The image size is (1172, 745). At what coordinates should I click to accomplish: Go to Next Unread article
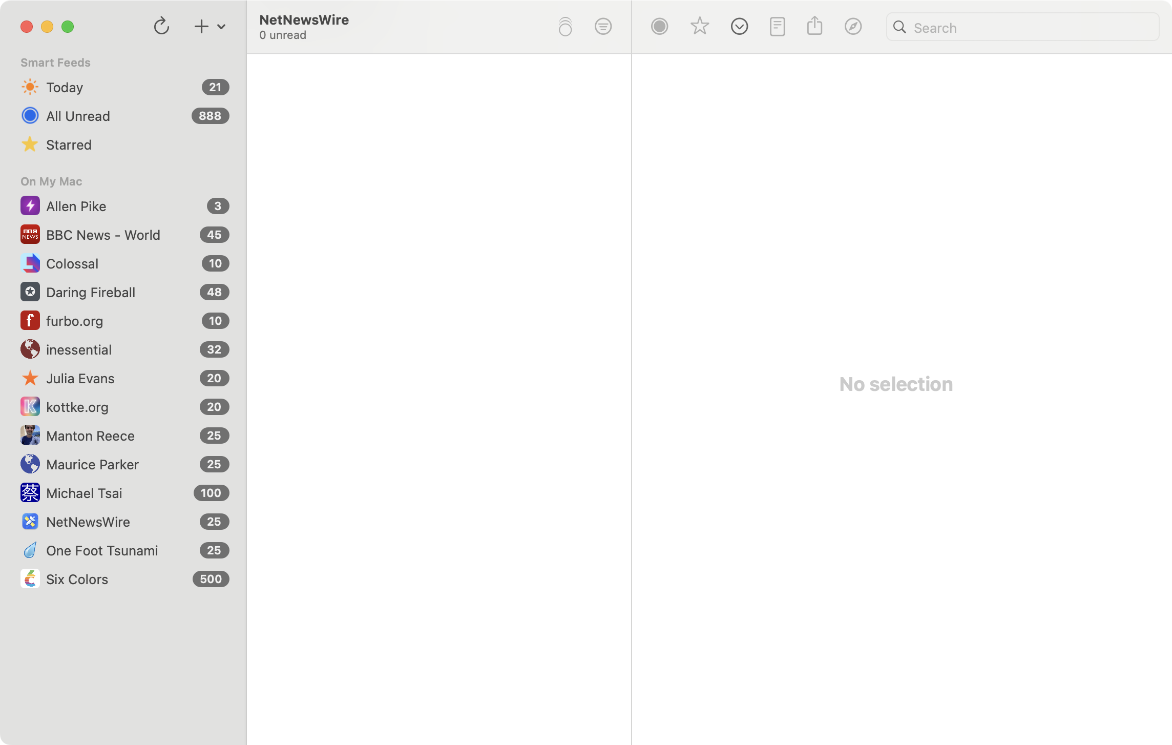tap(739, 27)
